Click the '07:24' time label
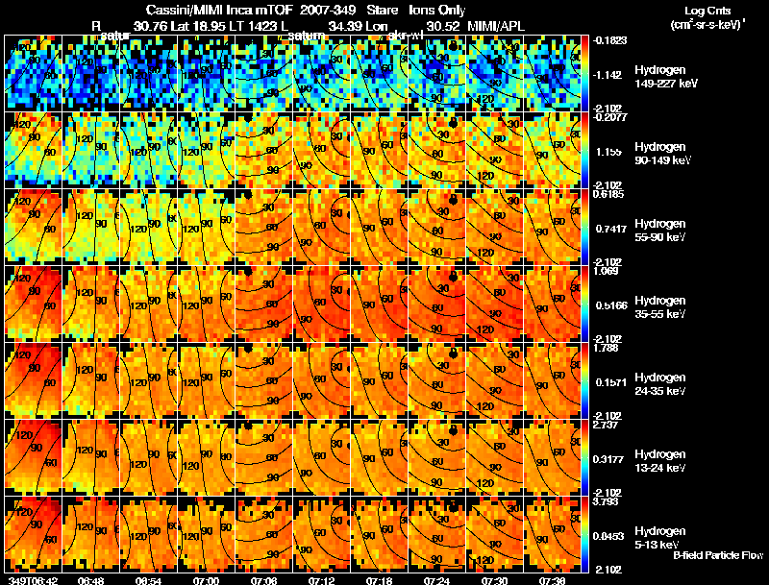769x585 pixels. tap(437, 581)
